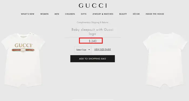Click the Select Size dropdown arrow
189x101 pixels.
[89, 49]
